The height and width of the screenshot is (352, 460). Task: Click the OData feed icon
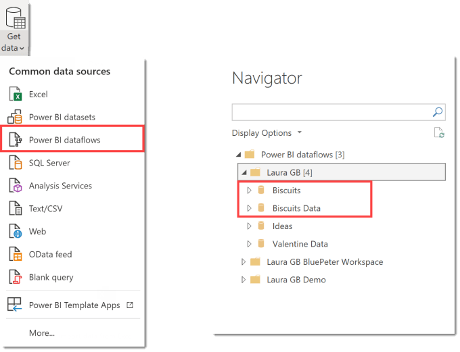pos(15,254)
